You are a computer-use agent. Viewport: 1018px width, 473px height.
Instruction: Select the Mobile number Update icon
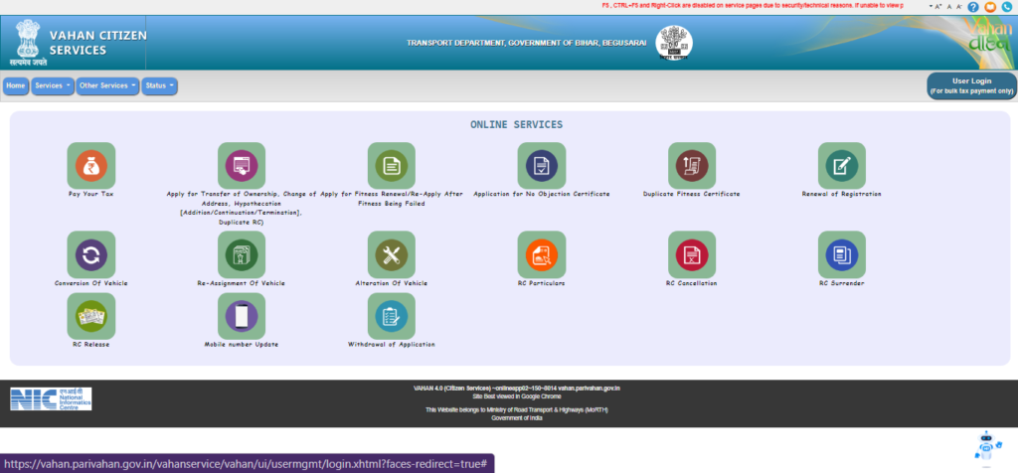pyautogui.click(x=241, y=316)
